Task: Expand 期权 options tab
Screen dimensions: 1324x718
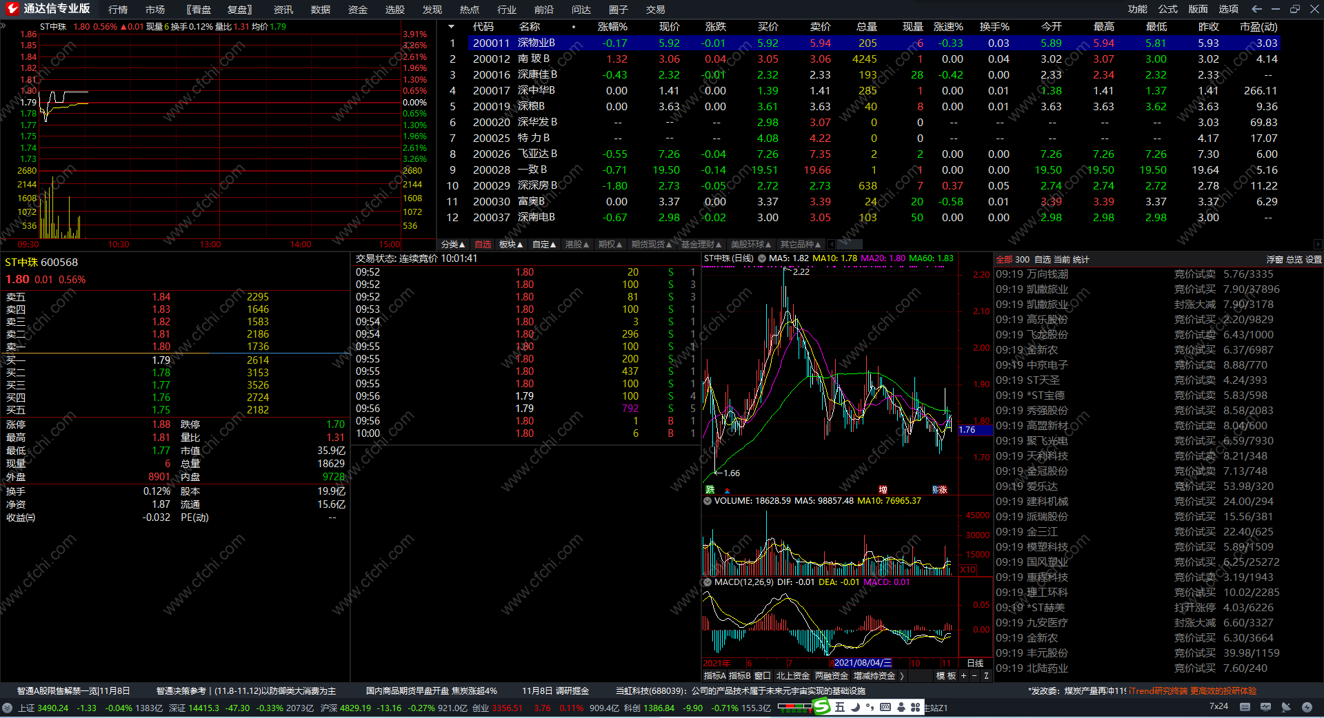Action: pos(610,245)
